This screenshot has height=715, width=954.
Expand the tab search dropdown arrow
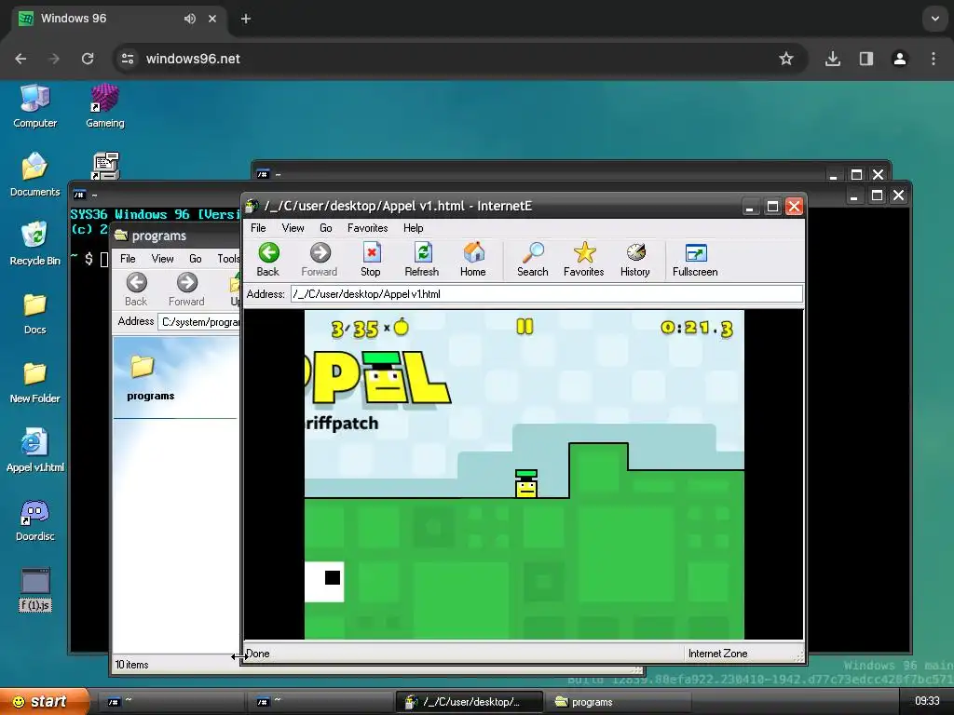[x=935, y=19]
